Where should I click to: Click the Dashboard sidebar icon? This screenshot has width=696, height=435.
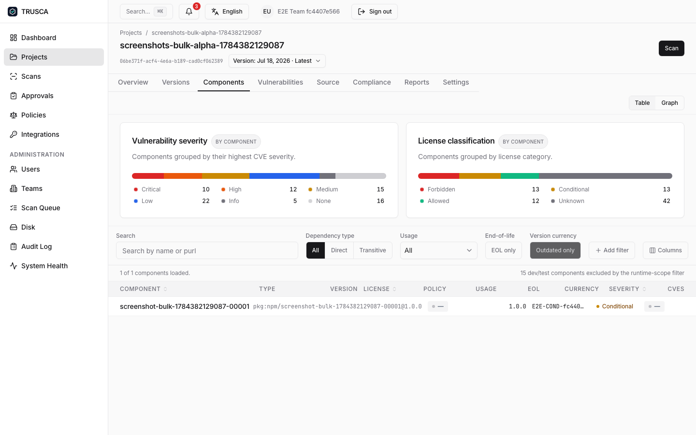click(x=14, y=38)
